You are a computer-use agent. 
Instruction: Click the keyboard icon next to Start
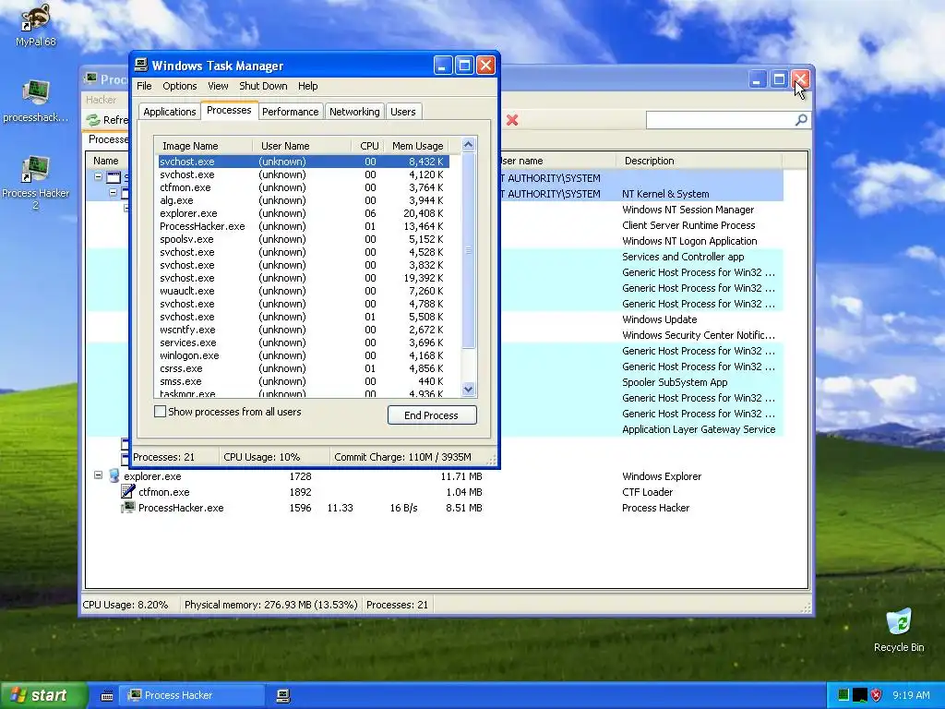[107, 695]
